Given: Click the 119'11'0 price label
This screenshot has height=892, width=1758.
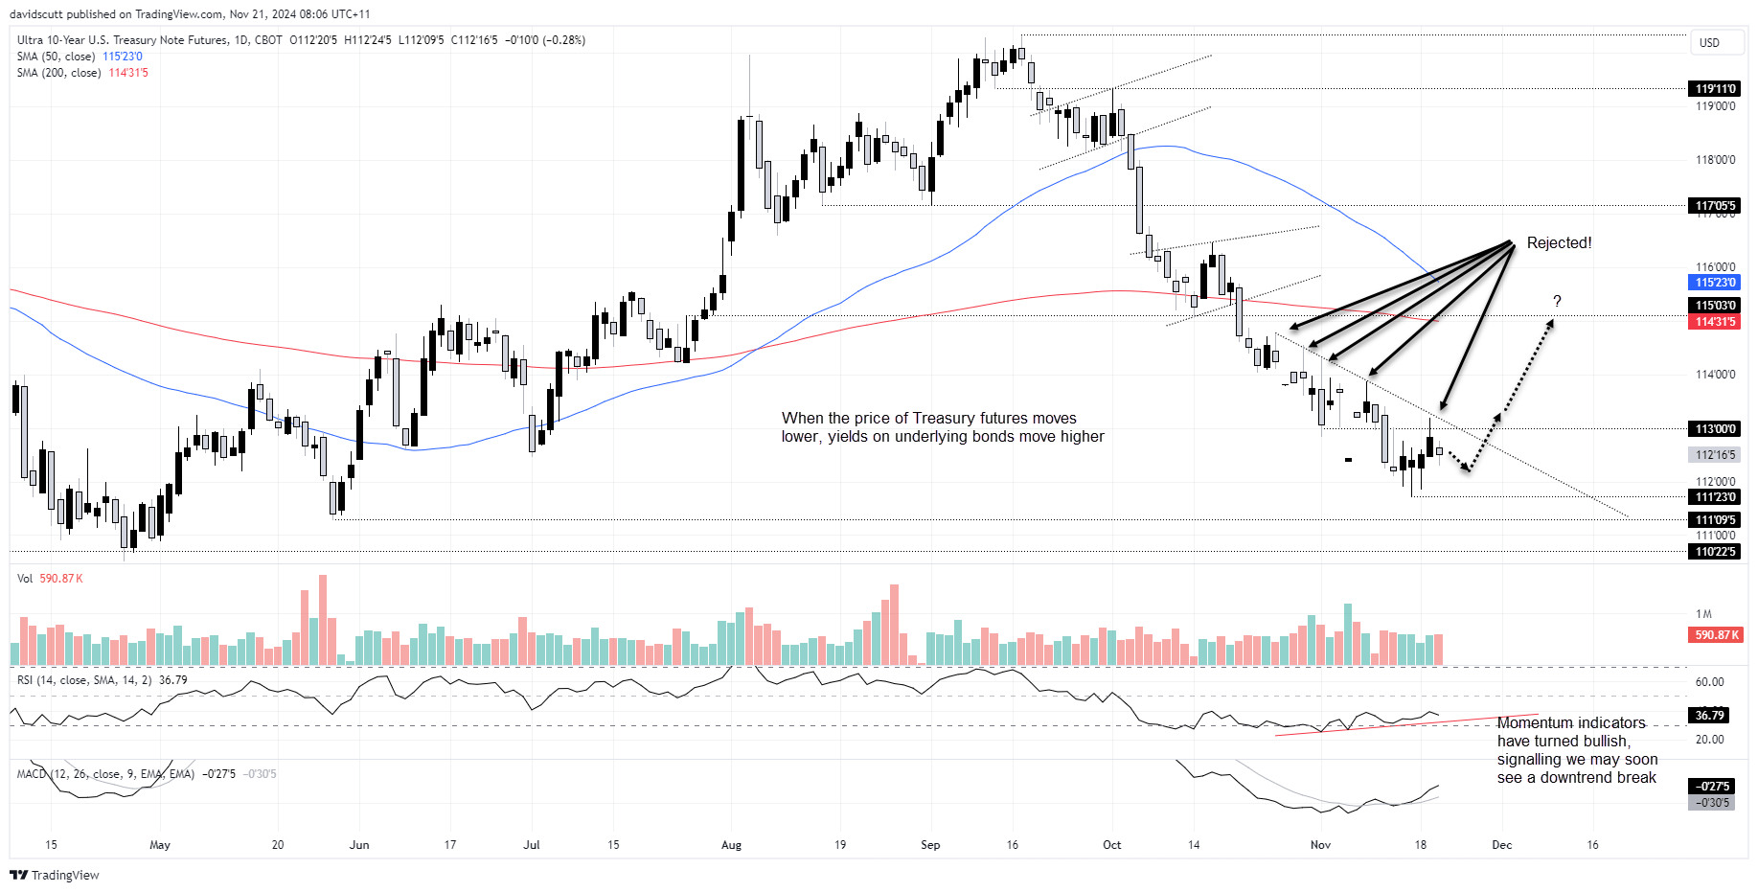Looking at the screenshot, I should pos(1714,89).
